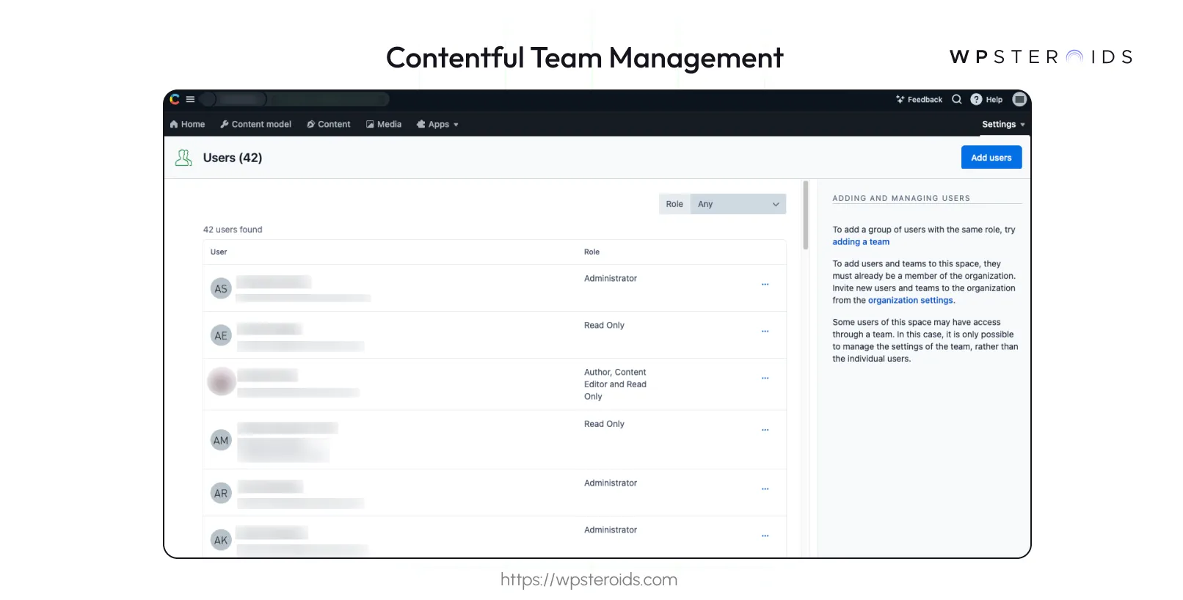Click the Contentful logo icon
Image resolution: width=1183 pixels, height=600 pixels.
click(x=175, y=99)
